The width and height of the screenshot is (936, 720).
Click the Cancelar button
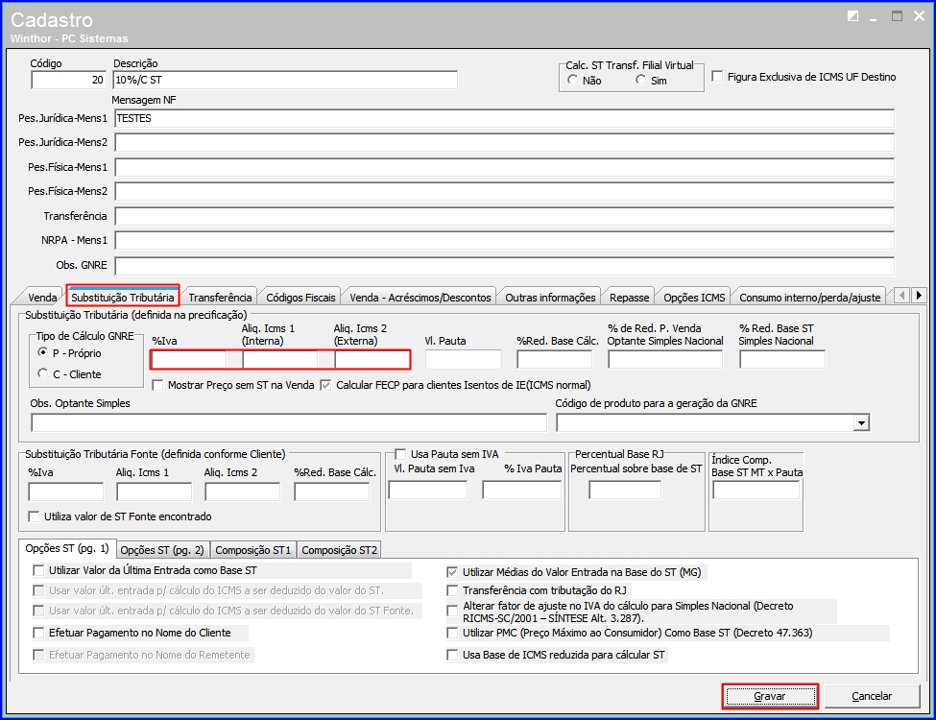point(872,696)
